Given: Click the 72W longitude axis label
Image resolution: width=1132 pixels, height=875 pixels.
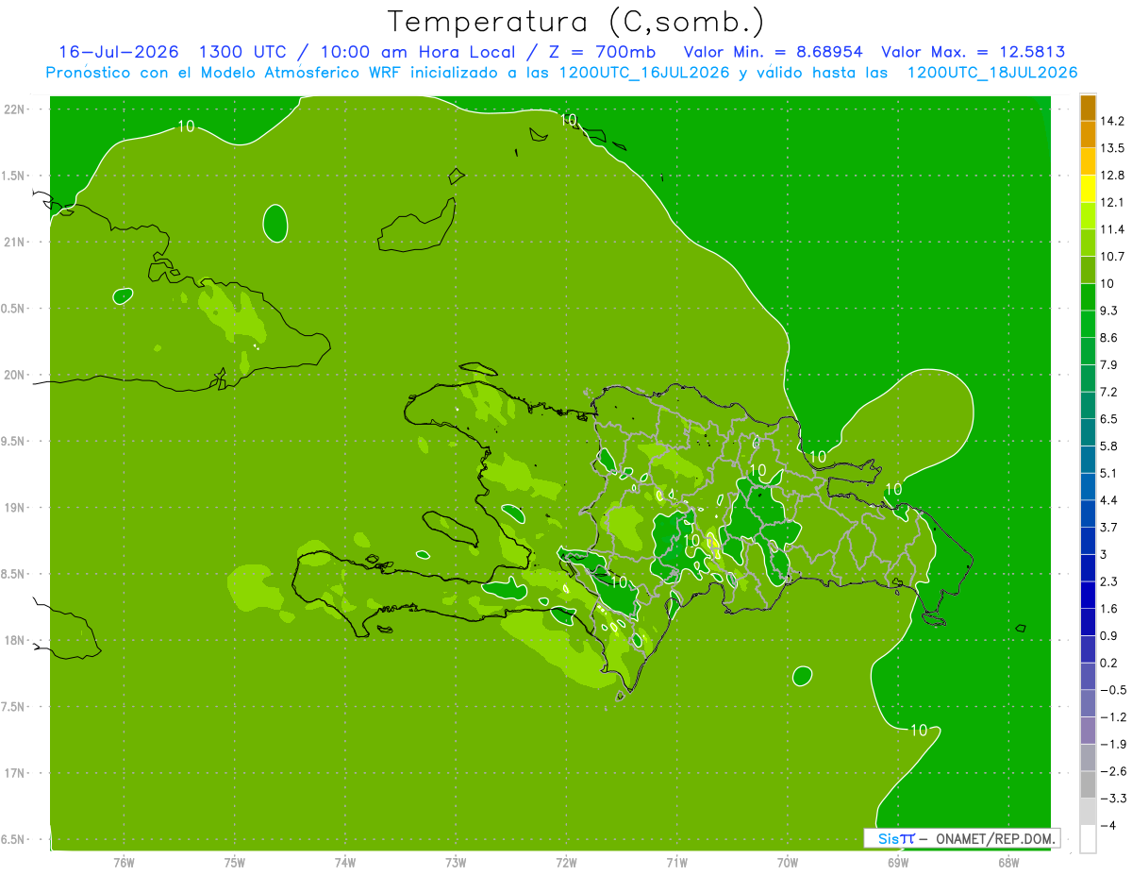Looking at the screenshot, I should tap(566, 862).
